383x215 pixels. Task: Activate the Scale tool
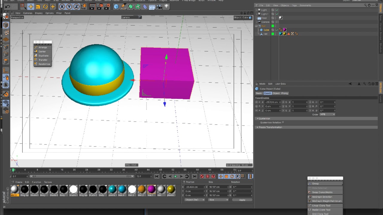(38, 6)
